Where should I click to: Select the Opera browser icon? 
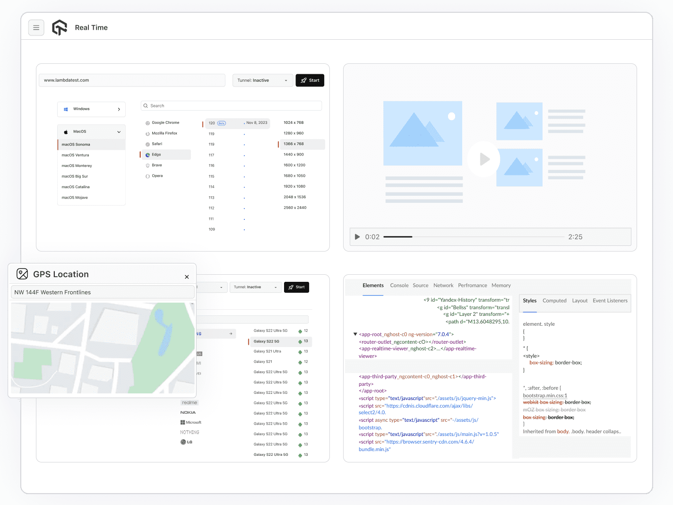147,176
